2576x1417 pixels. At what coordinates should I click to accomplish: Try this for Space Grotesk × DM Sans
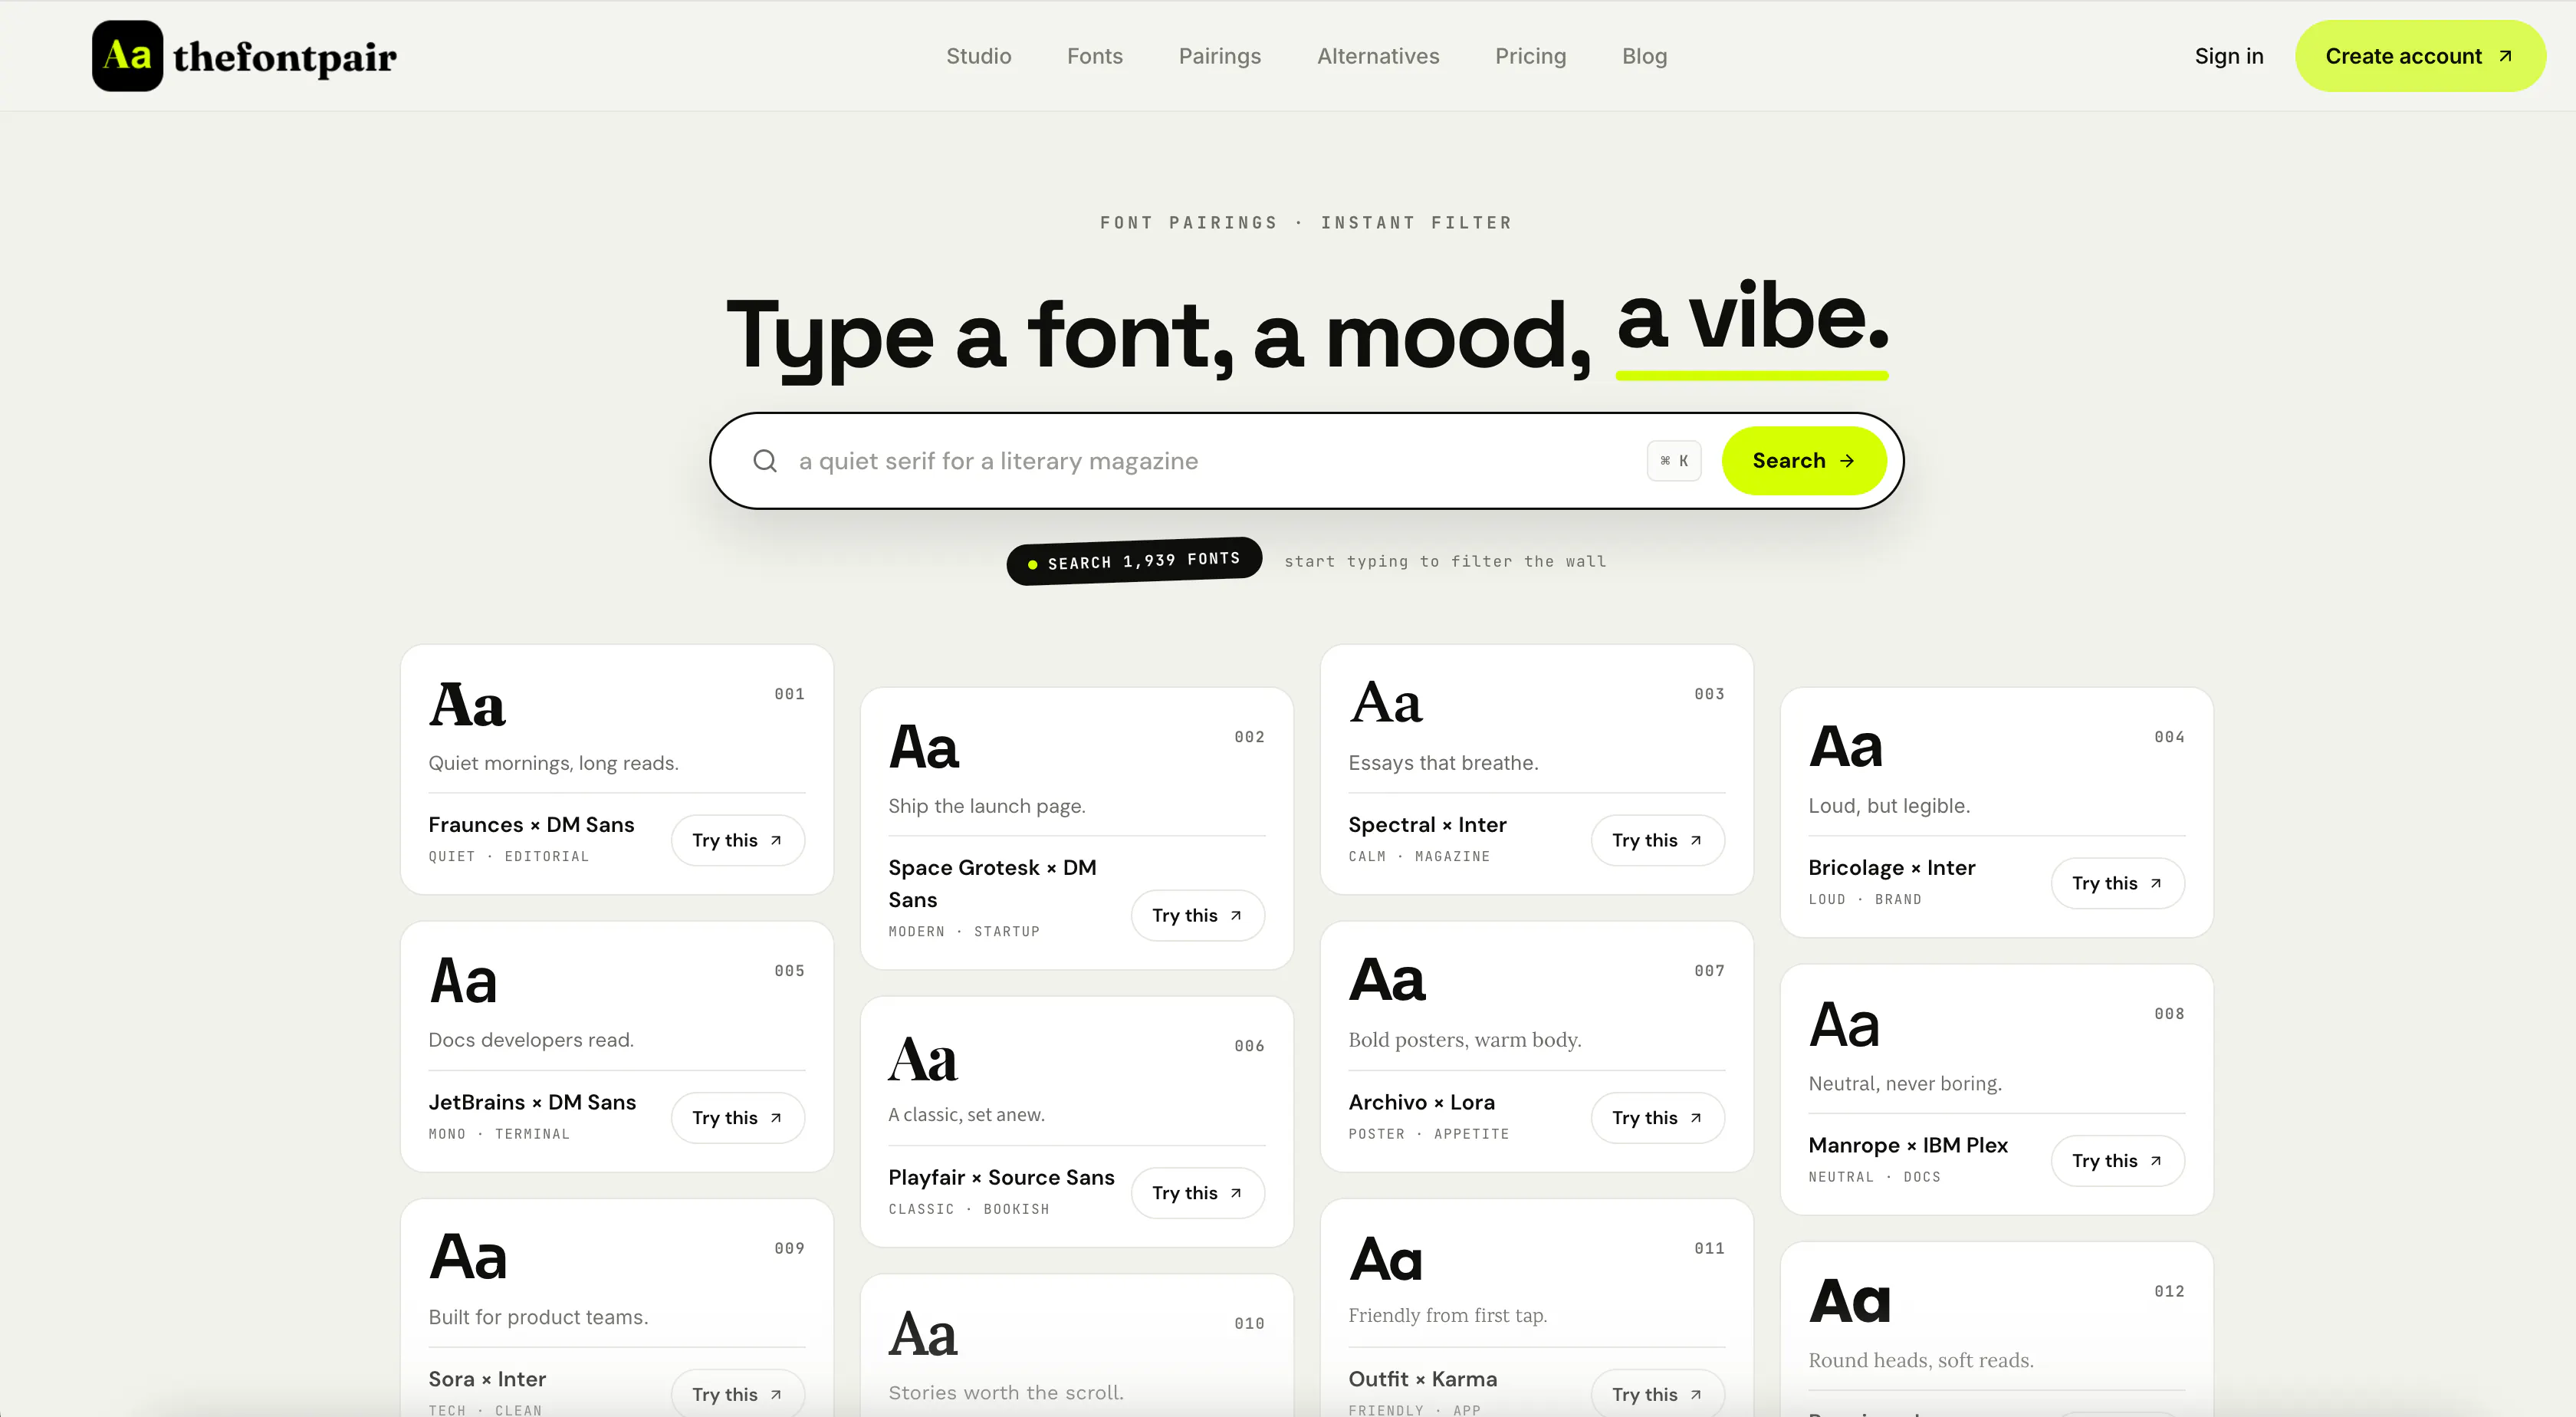[1197, 915]
